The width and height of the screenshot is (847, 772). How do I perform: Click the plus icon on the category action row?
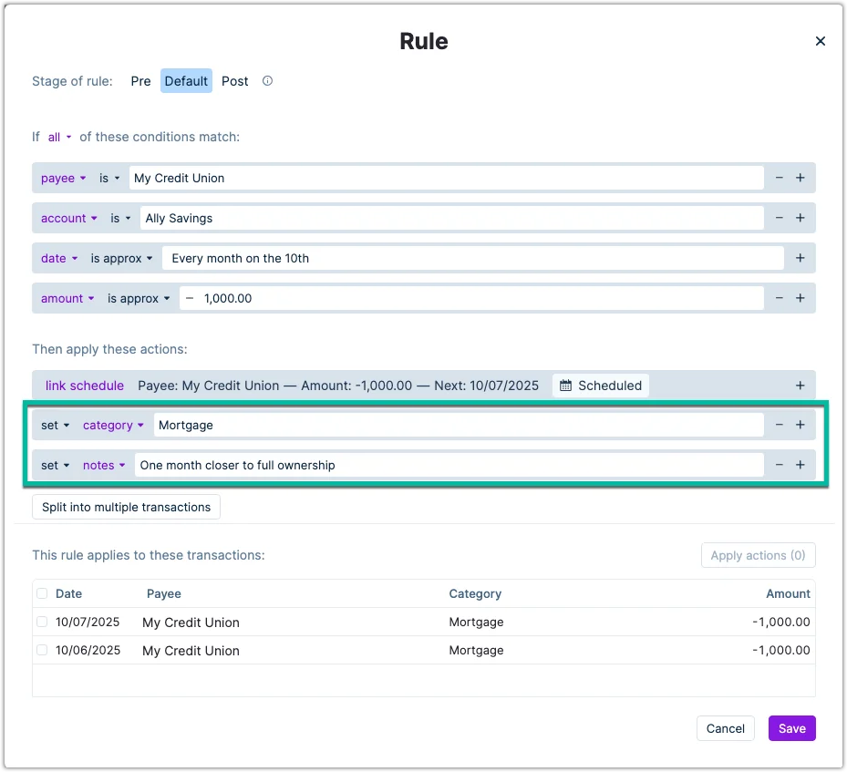click(x=801, y=425)
